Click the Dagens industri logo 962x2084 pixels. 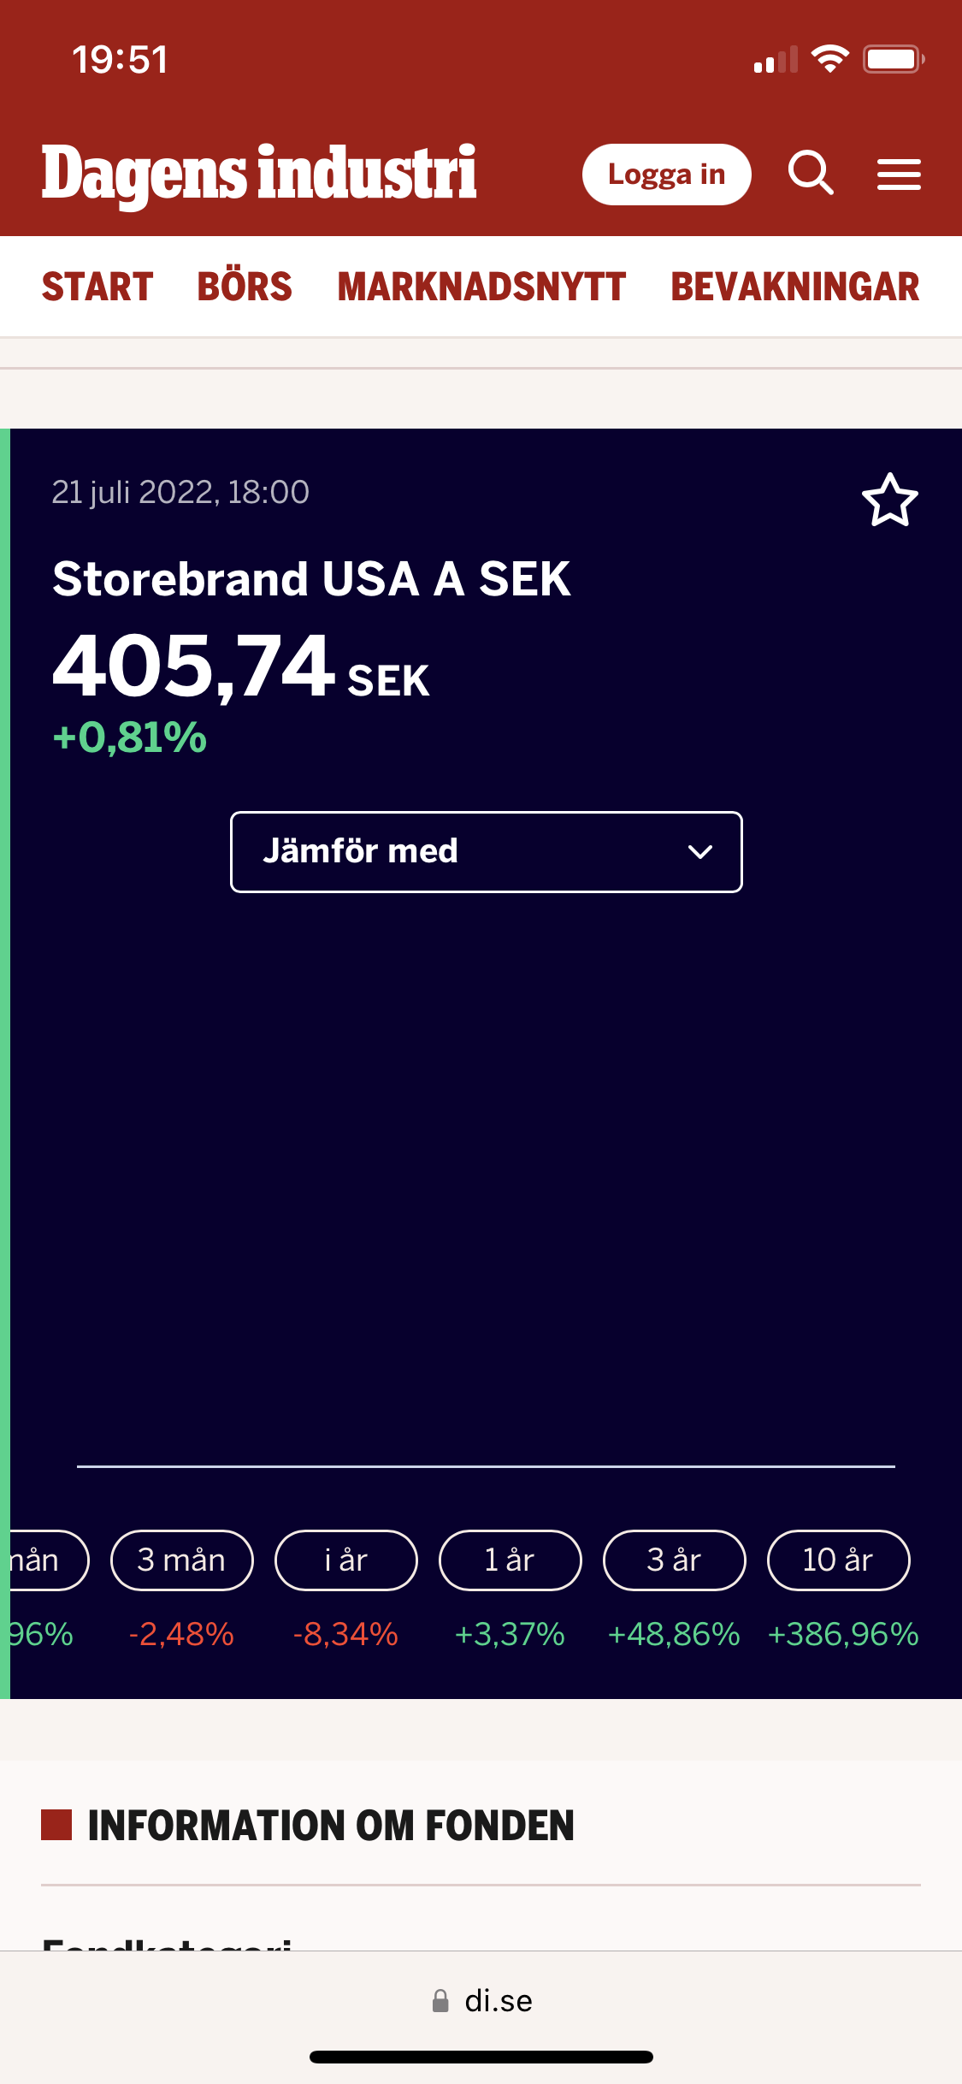(259, 175)
